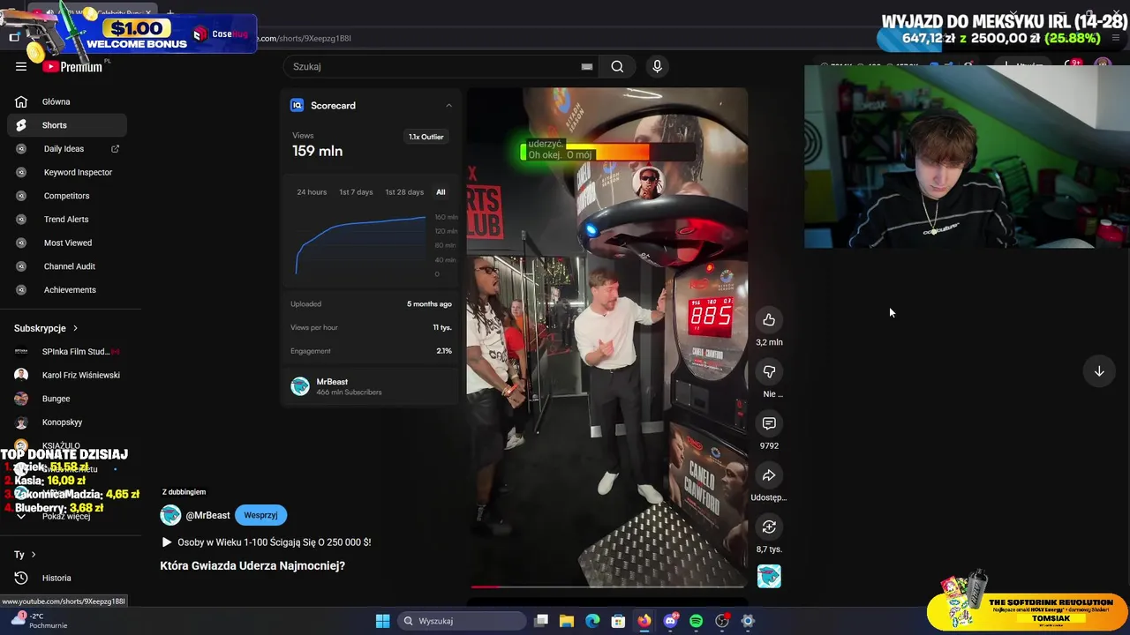Click the remix icon showing 8,7 tys.
This screenshot has height=635, width=1130.
769,527
